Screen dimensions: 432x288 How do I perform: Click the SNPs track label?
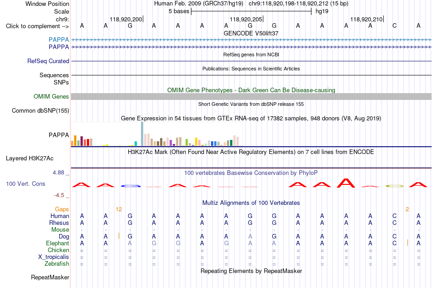61,82
